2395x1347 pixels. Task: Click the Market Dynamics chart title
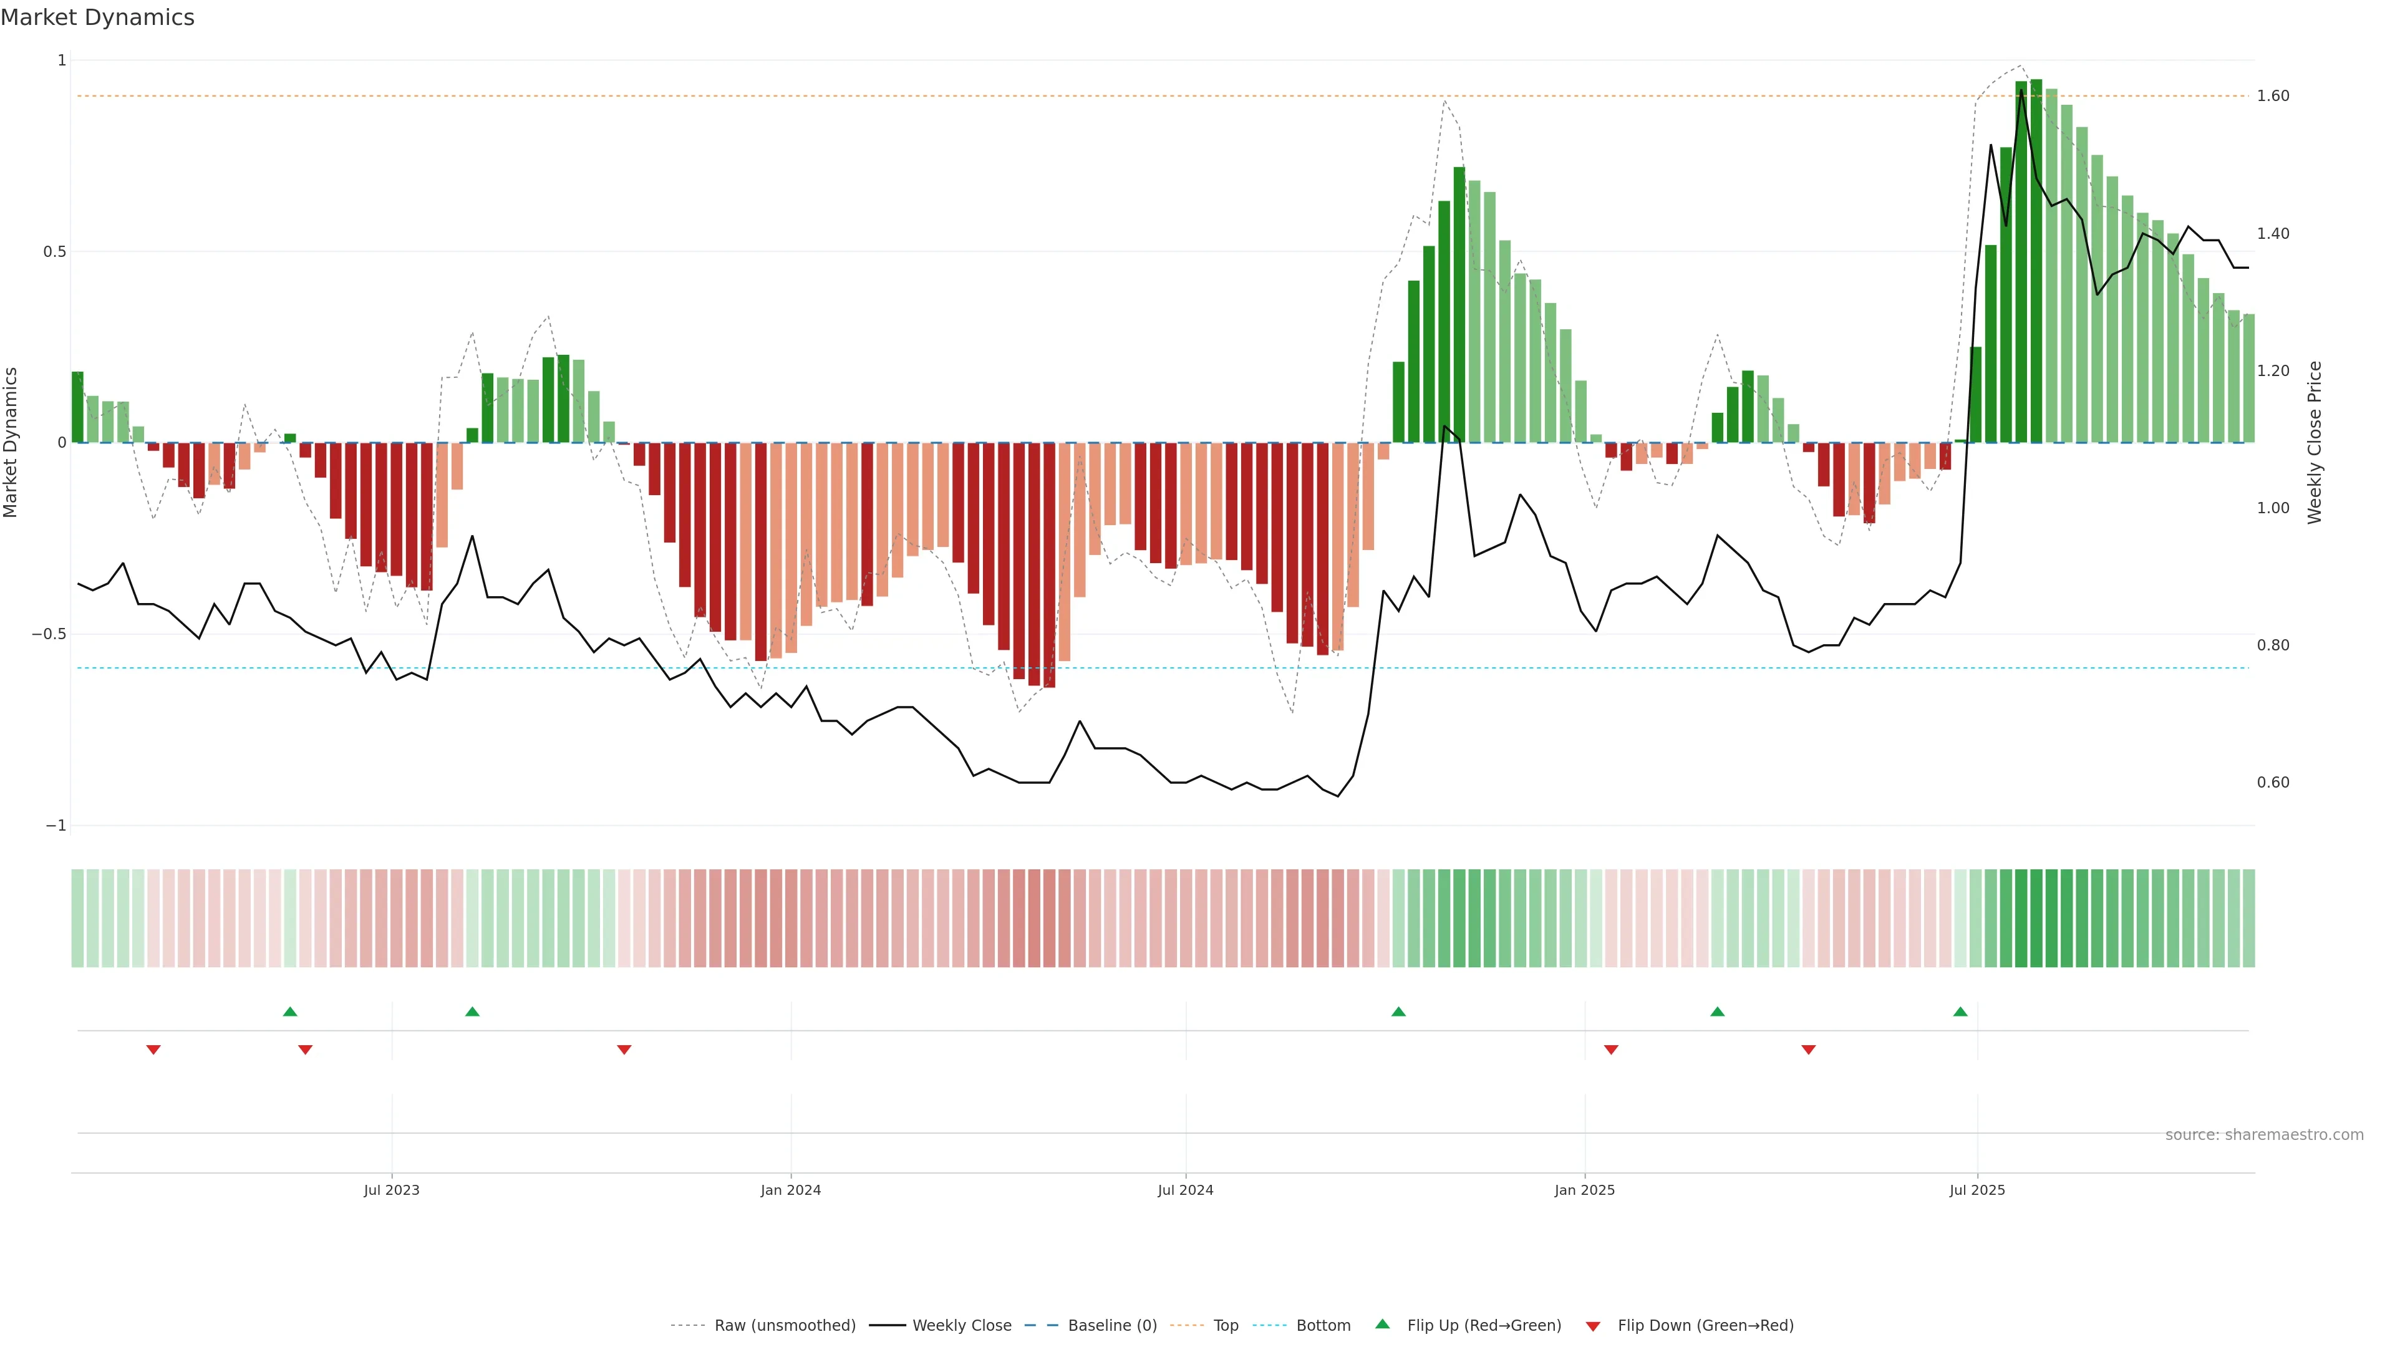click(x=98, y=17)
